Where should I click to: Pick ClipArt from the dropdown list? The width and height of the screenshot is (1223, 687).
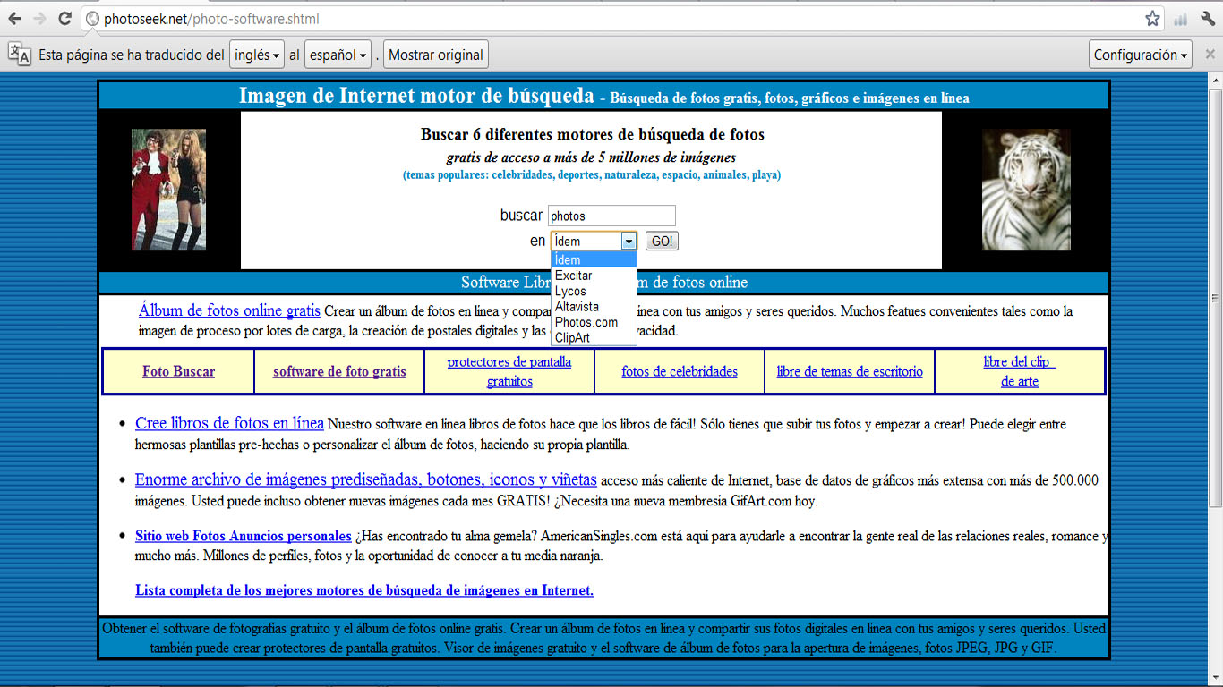coord(594,337)
